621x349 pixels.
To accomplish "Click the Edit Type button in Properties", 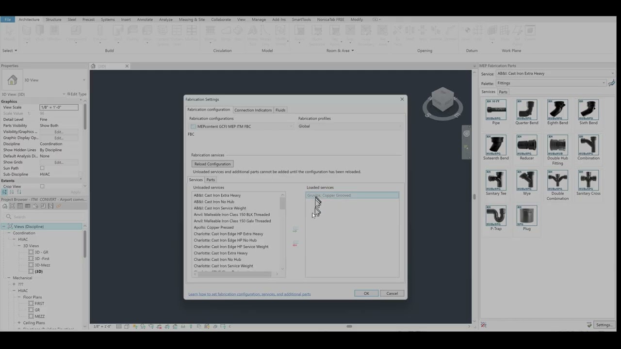I will (77, 94).
